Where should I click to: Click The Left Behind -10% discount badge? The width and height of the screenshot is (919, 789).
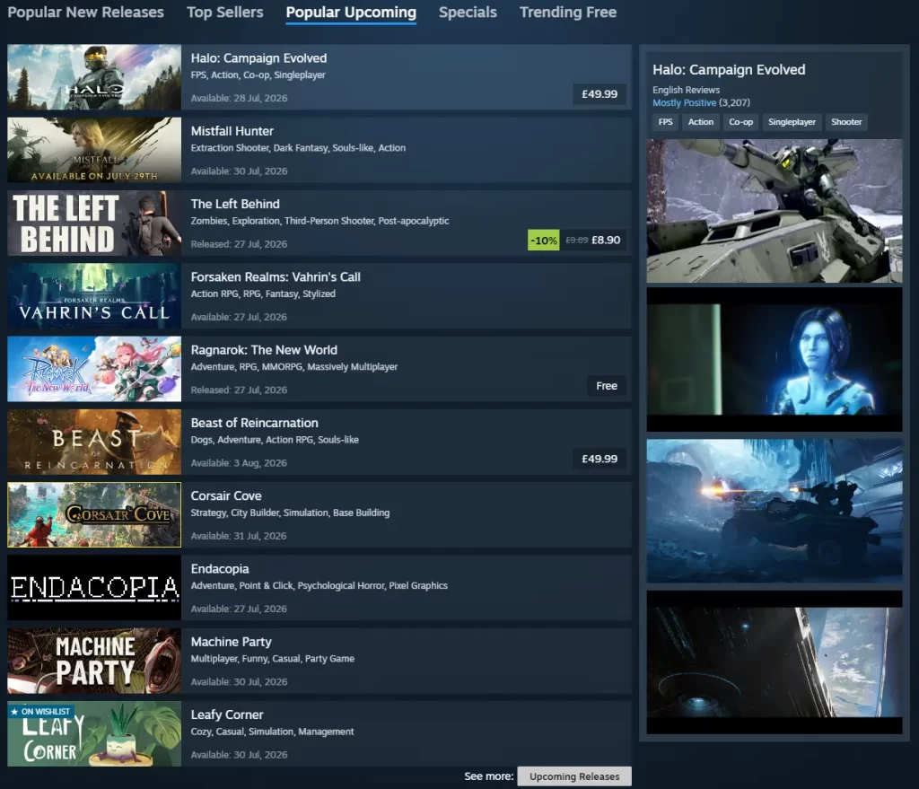pos(543,241)
